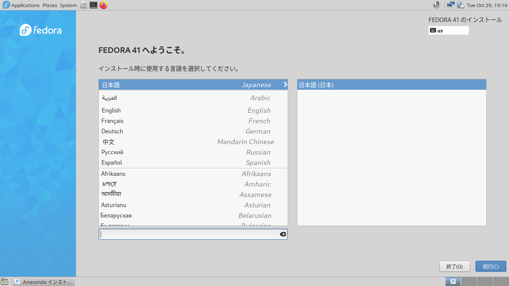Select Русский Russian in the language list
The height and width of the screenshot is (286, 509).
[x=193, y=152]
